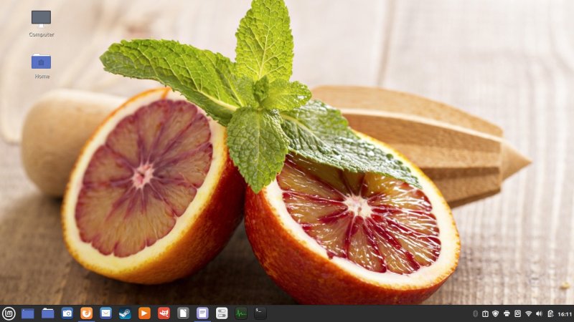The width and height of the screenshot is (574, 322).
Task: Open the gray document app in taskbar
Action: [x=184, y=313]
